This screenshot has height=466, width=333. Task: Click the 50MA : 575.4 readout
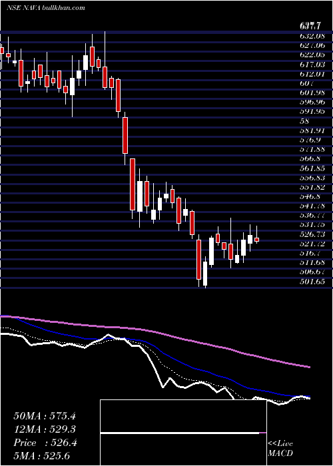point(45,416)
